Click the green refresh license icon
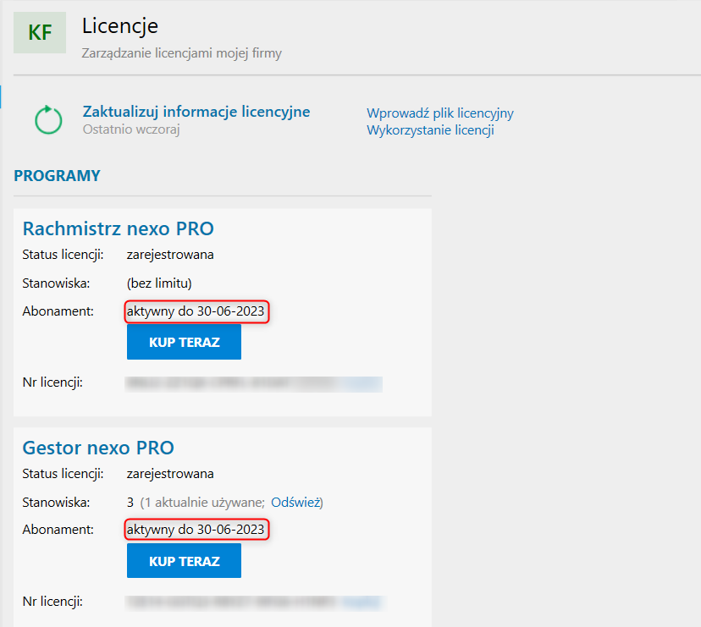 (x=49, y=119)
